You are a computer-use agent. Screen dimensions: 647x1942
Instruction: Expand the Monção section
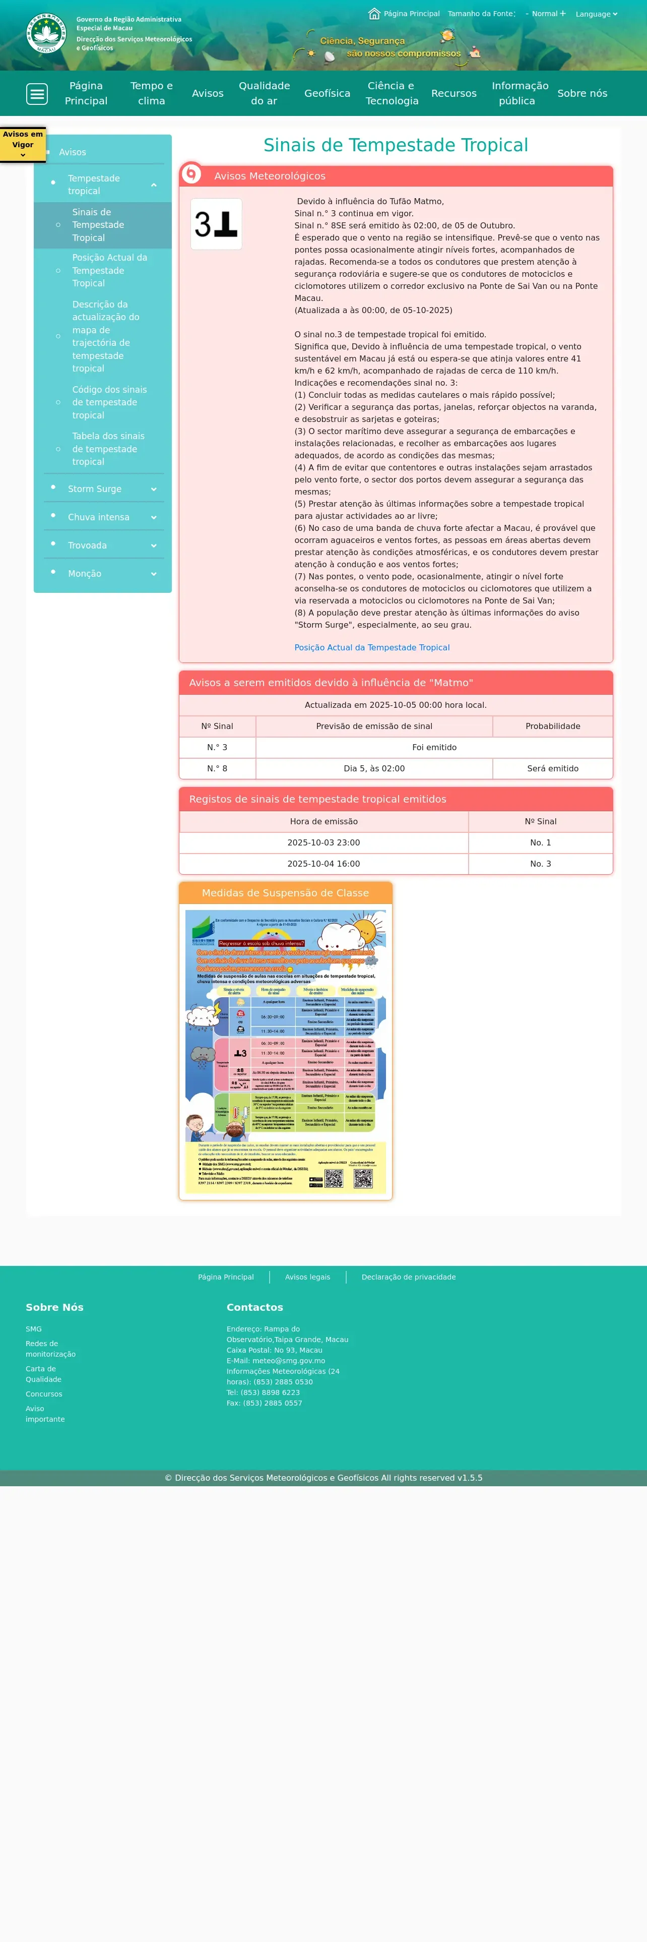154,574
